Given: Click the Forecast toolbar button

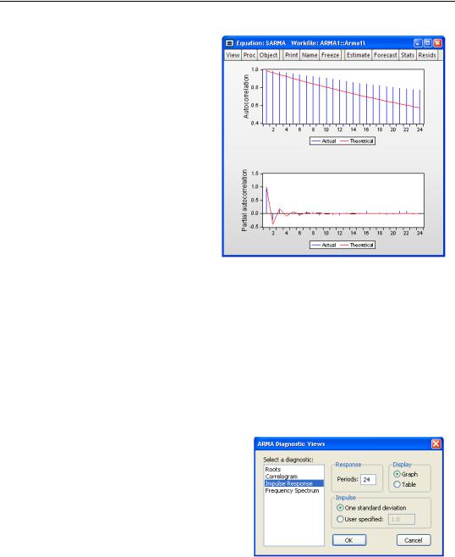Looking at the screenshot, I should point(386,55).
